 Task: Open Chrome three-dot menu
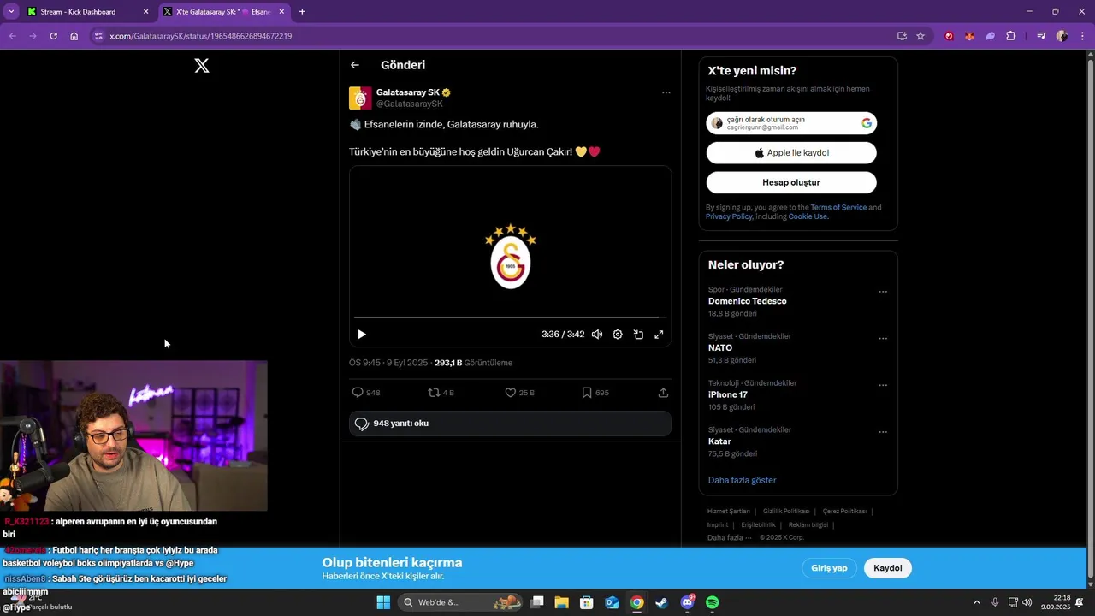[x=1080, y=36]
